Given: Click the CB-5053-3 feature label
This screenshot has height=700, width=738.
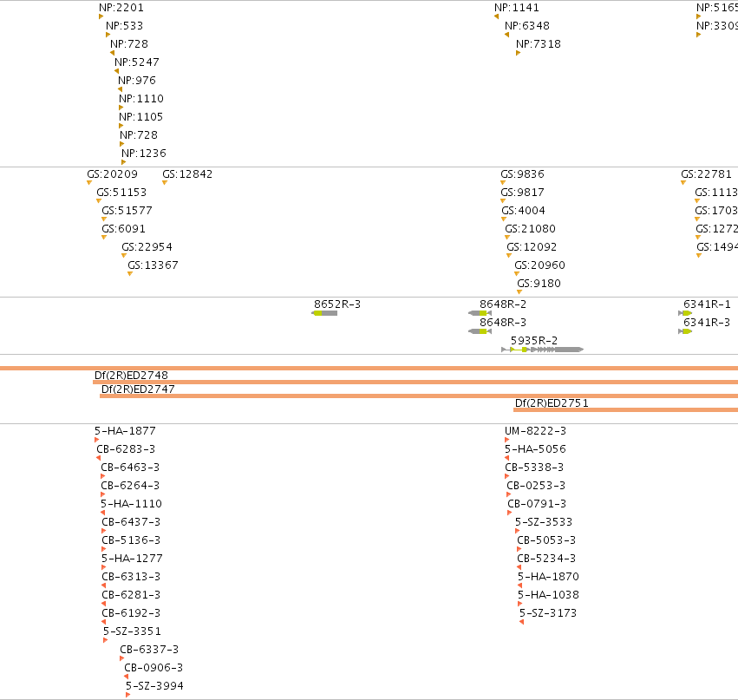Looking at the screenshot, I should click(x=546, y=540).
